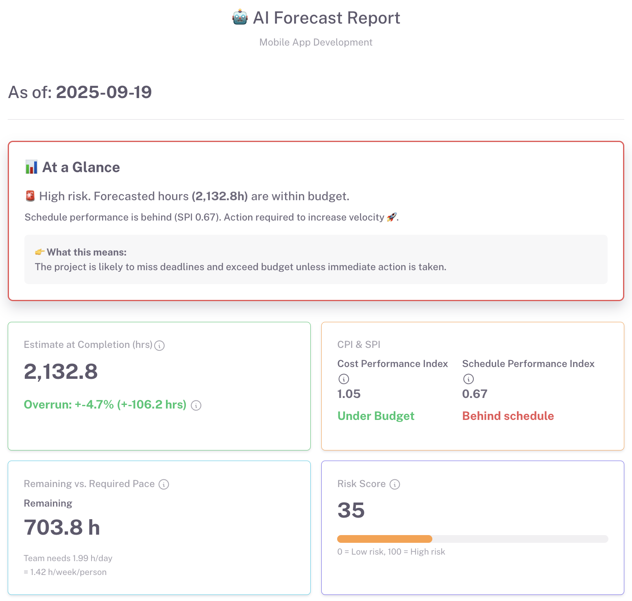
Task: Click the orange risk score progress bar
Action: 385,539
